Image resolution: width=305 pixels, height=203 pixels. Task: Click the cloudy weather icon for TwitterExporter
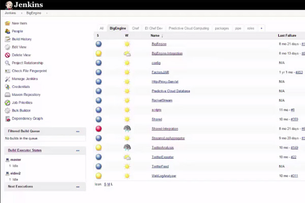[127, 157]
